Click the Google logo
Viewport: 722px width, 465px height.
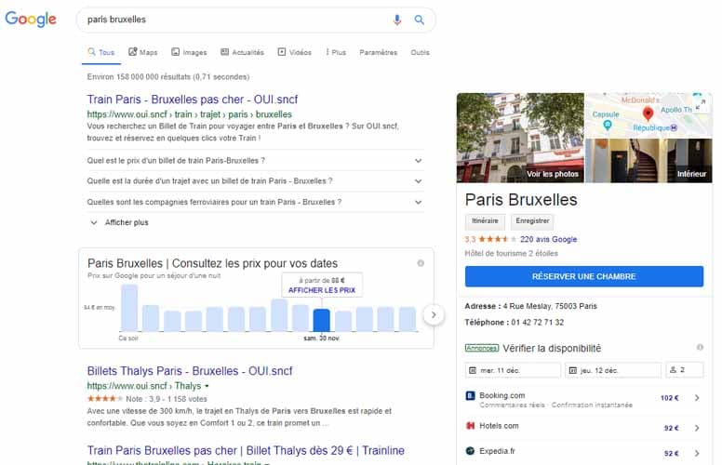pos(31,20)
